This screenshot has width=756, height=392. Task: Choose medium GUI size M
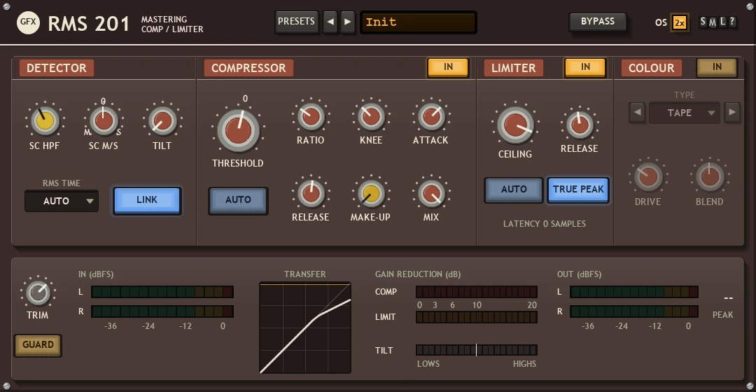click(713, 21)
